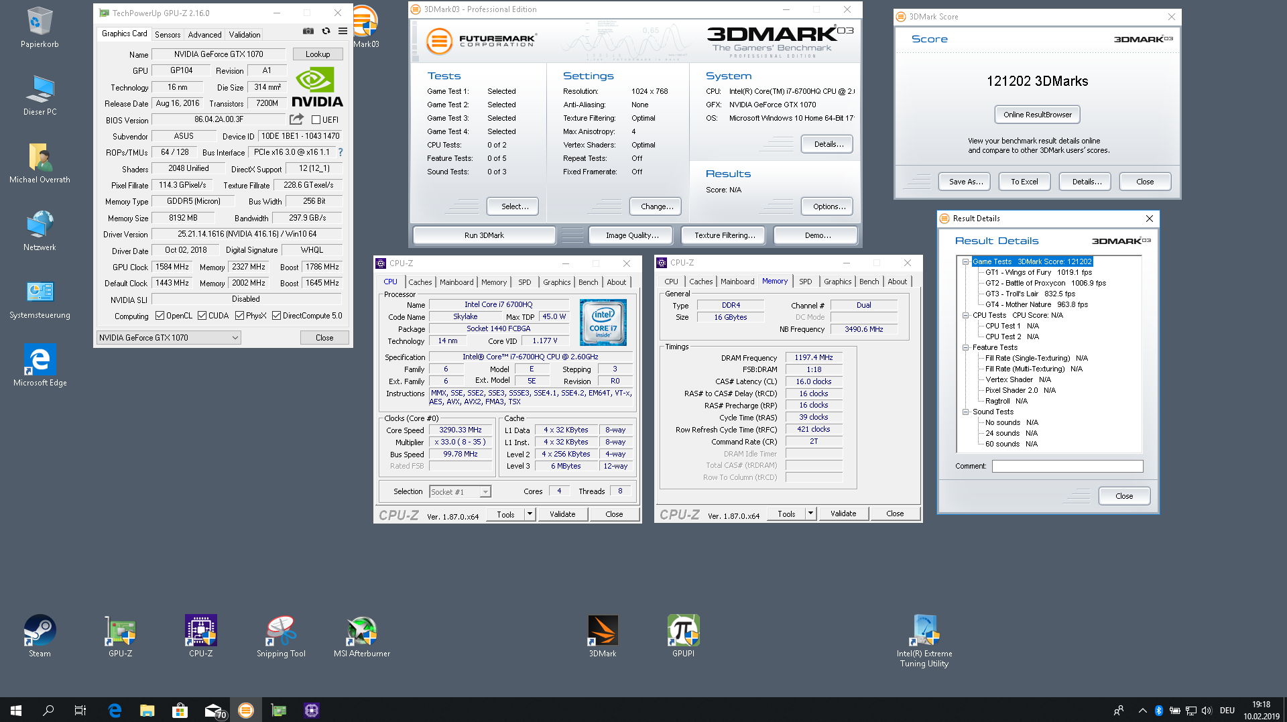
Task: Open Tools dropdown arrow in CPU-Z CPU window
Action: coord(530,514)
